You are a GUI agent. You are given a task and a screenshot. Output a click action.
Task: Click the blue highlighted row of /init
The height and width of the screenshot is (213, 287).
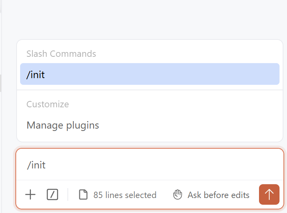[150, 74]
